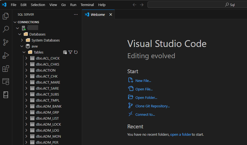The image size is (247, 145).
Task: Go forward with the right arrow
Action: 141,5
